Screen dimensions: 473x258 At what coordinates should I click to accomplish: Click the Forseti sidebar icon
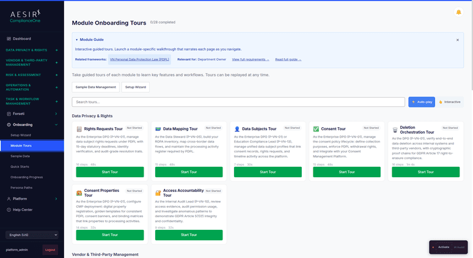click(x=9, y=114)
